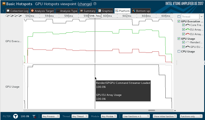Viewport: 205px width, 120px height.
Task: Uncheck the Core Fre... checkbox
Action: click(x=183, y=25)
